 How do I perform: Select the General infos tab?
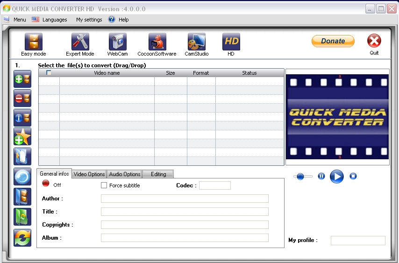coord(54,174)
